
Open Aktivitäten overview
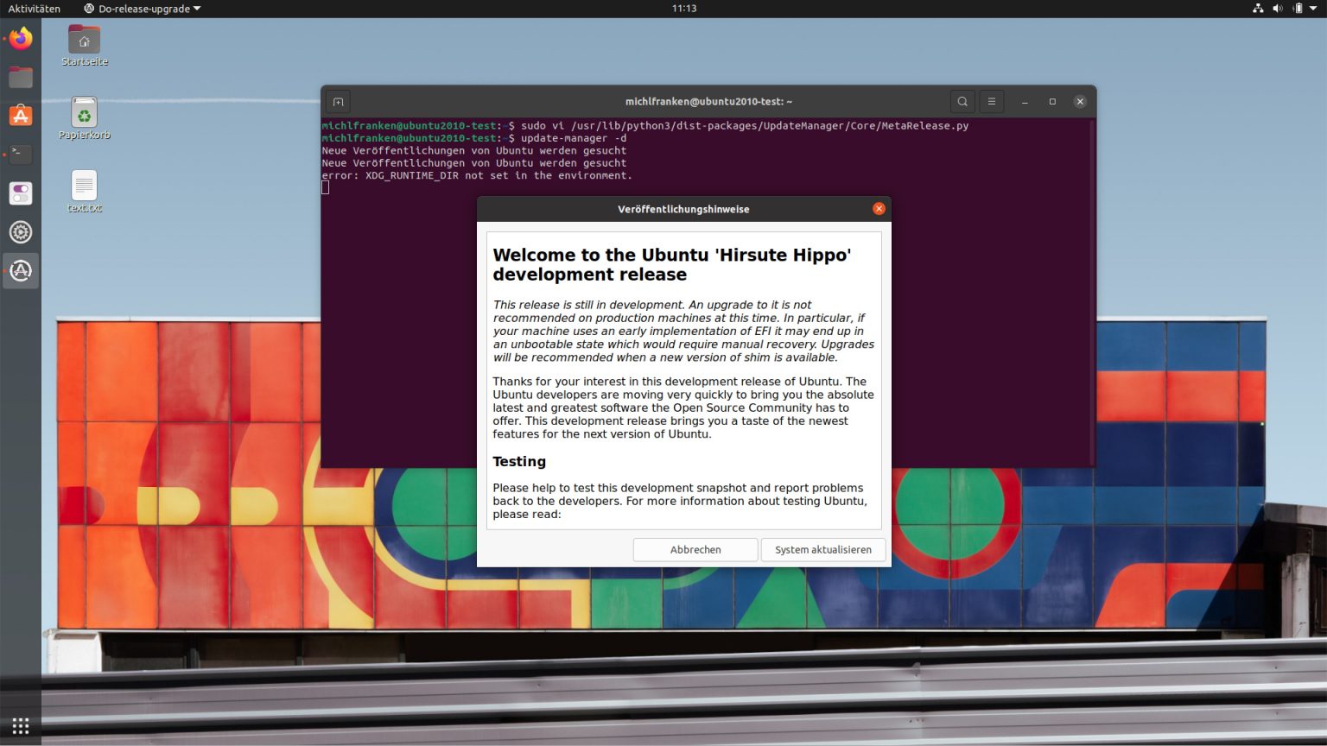click(x=35, y=9)
